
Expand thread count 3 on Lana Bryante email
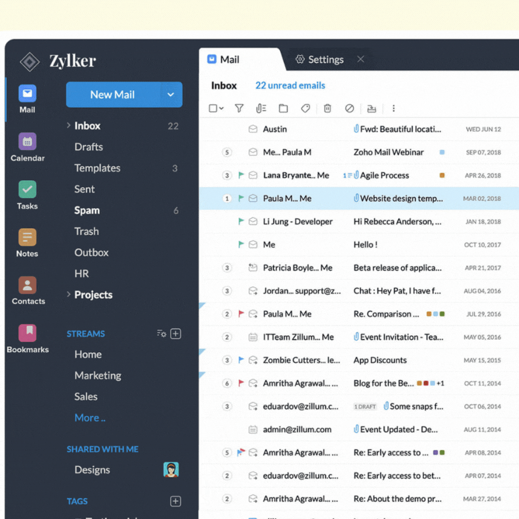227,175
